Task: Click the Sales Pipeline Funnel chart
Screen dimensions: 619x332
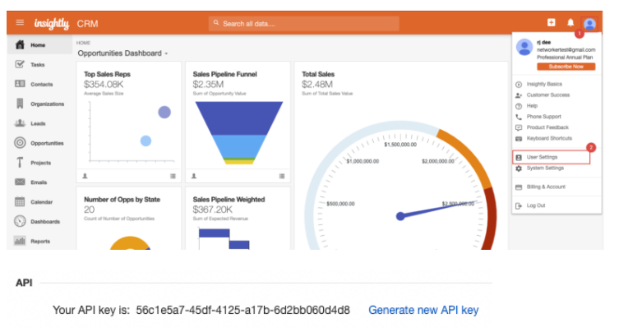Action: coord(239,131)
